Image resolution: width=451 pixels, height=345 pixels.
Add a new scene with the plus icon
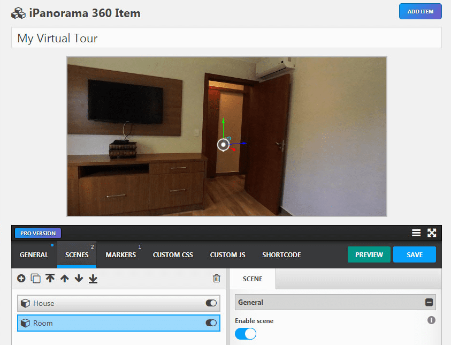click(20, 279)
